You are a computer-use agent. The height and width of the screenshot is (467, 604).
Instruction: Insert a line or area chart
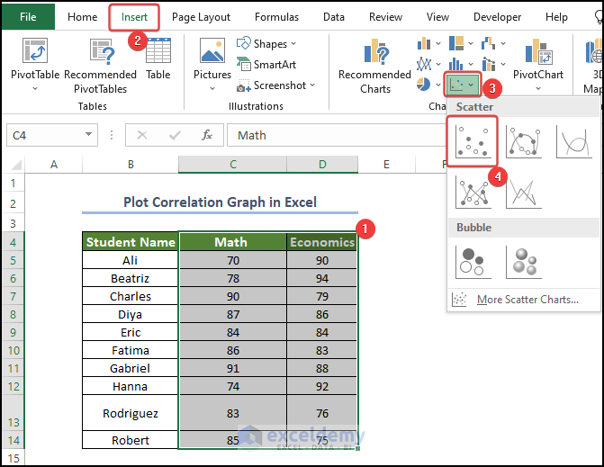click(424, 64)
